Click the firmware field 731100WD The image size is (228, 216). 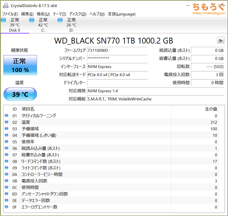pos(117,50)
